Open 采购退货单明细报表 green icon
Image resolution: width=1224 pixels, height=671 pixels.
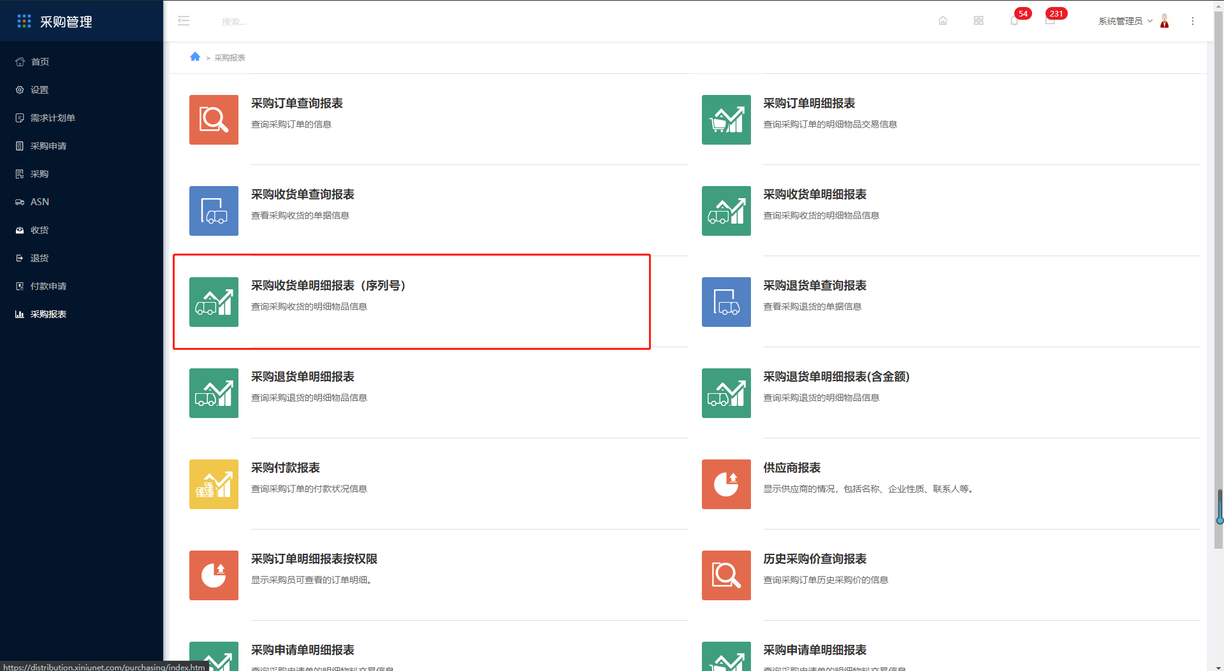point(214,393)
